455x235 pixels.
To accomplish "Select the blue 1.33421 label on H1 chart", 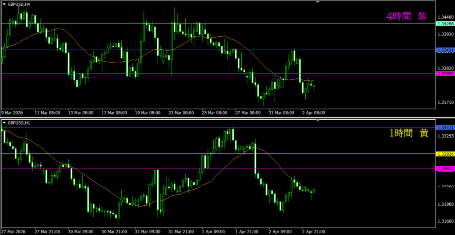I will tap(445, 128).
